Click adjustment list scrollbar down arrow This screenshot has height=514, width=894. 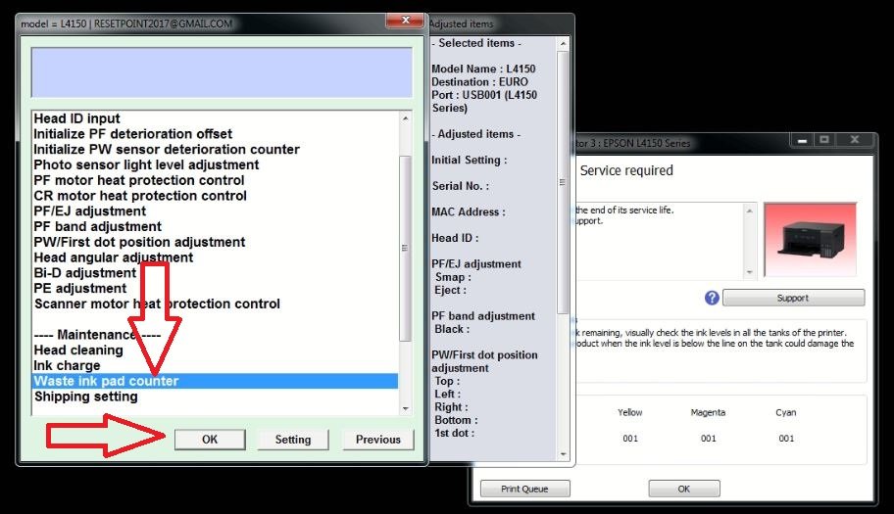click(406, 408)
